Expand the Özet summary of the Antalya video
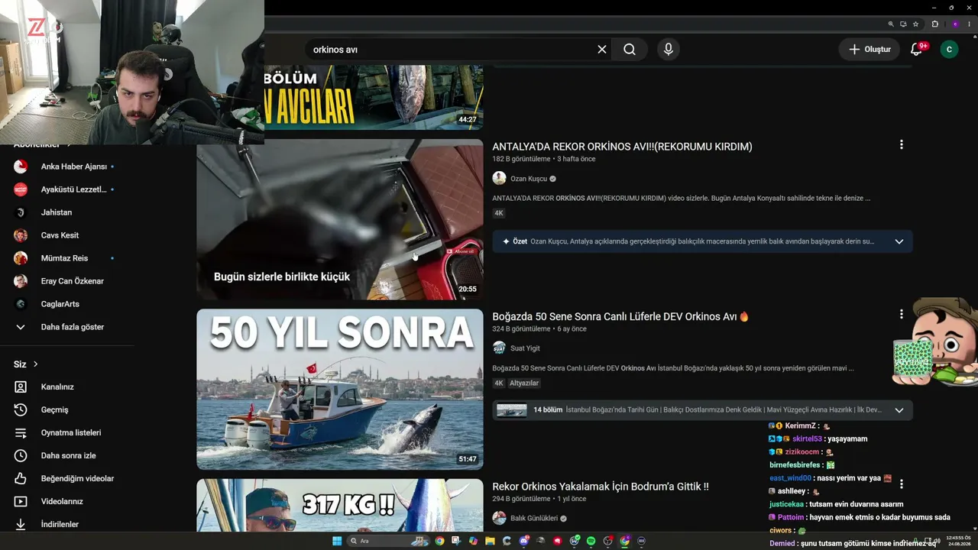 899,241
